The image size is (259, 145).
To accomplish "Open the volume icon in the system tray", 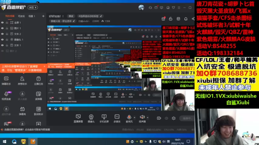I will 164,141.
